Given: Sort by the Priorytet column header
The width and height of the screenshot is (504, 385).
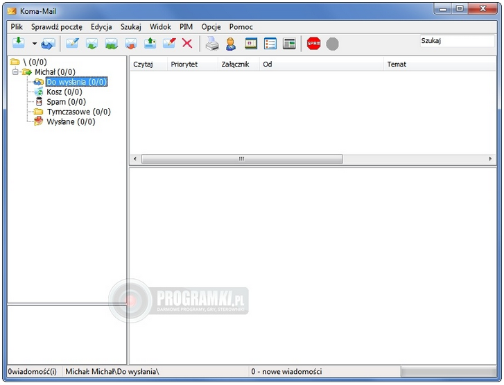Looking at the screenshot, I should point(192,65).
